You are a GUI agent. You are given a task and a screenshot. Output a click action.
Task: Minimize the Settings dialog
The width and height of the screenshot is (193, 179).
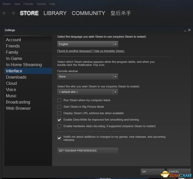coord(185,30)
